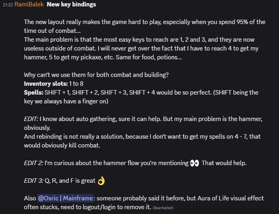Click the bold Inventory slots label
This screenshot has width=279, height=214.
(x=46, y=84)
